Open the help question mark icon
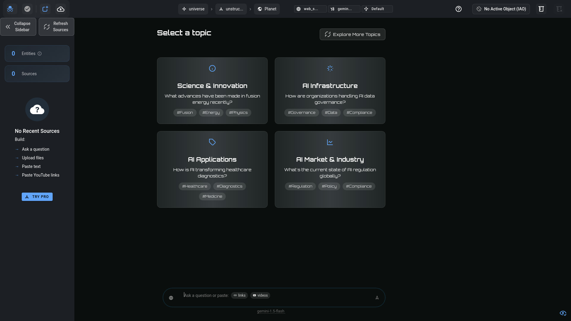Screen dimensions: 571x321 tap(459, 9)
